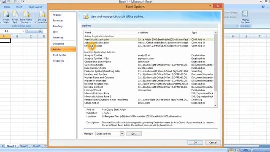
Task: Click scroll down arrow of add-ins list
Action: [x=216, y=105]
